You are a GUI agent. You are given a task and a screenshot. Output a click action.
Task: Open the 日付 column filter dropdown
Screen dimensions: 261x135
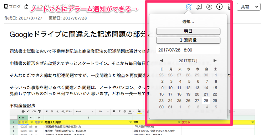pos(26,123)
